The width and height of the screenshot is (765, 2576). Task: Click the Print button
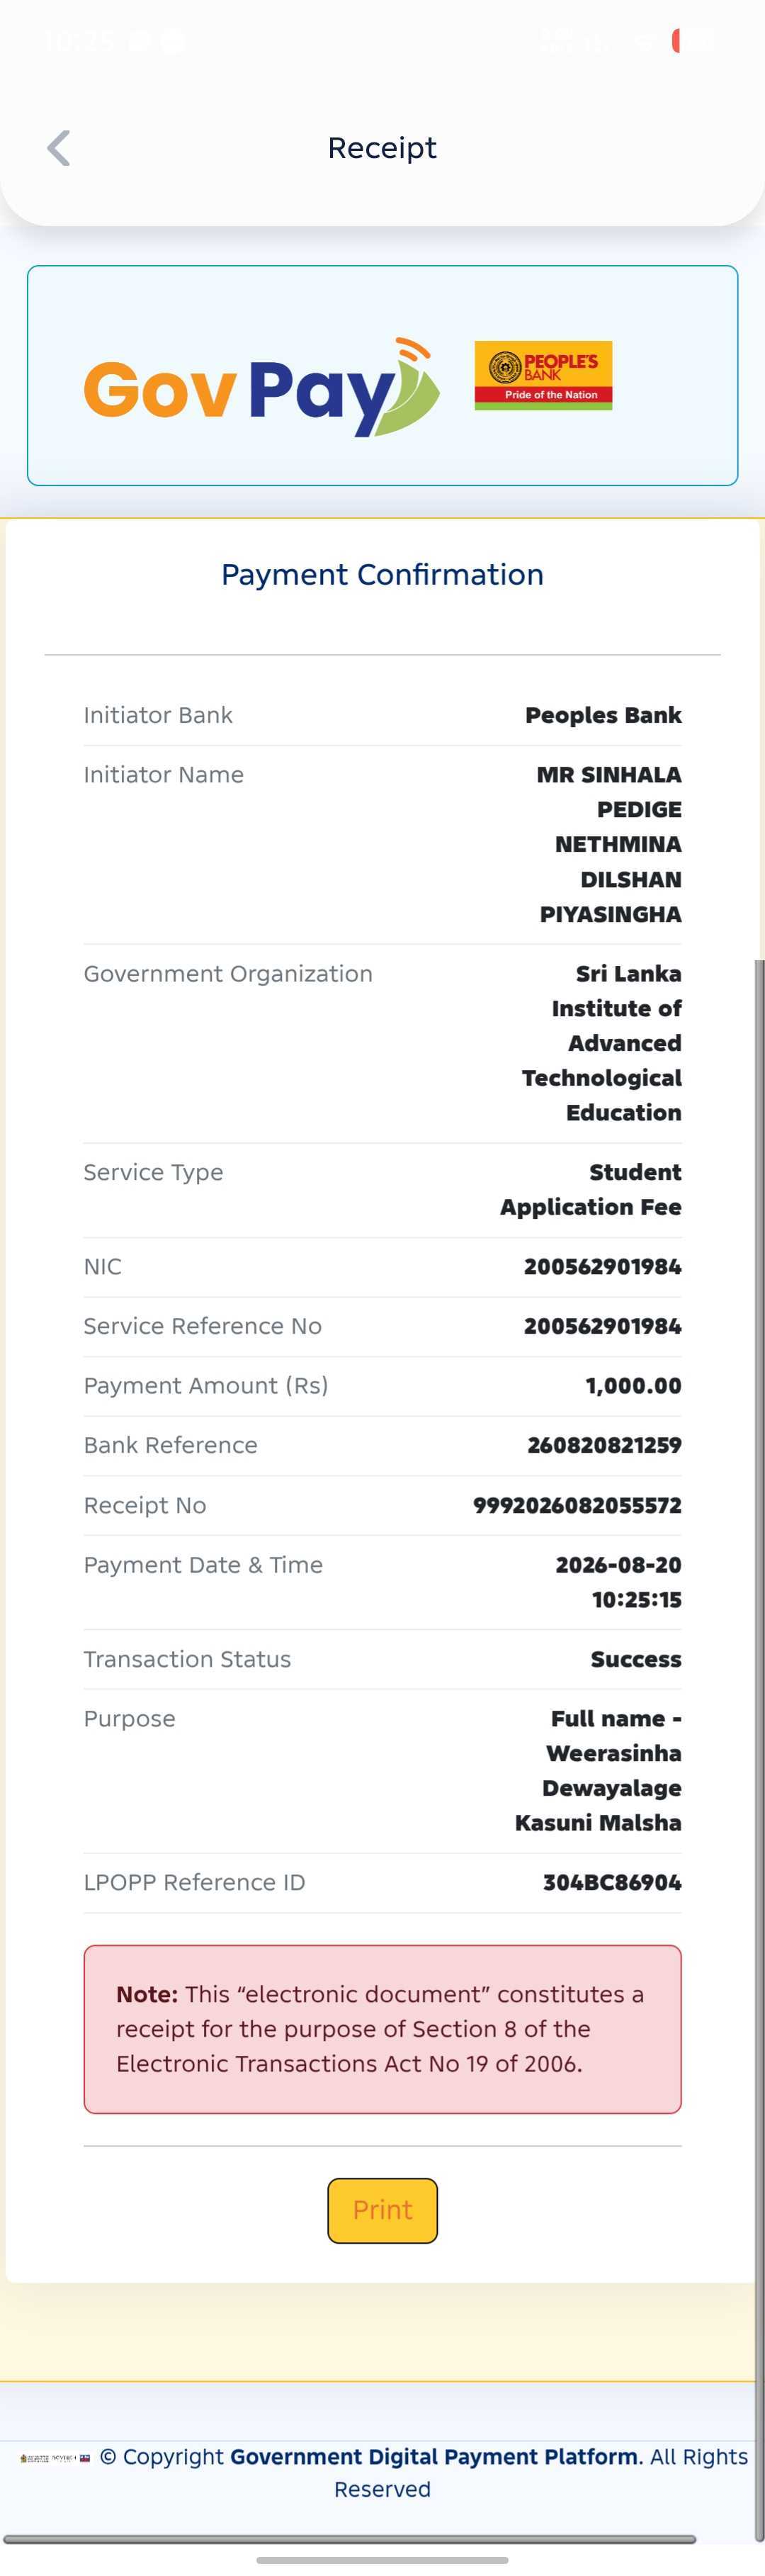click(382, 2209)
